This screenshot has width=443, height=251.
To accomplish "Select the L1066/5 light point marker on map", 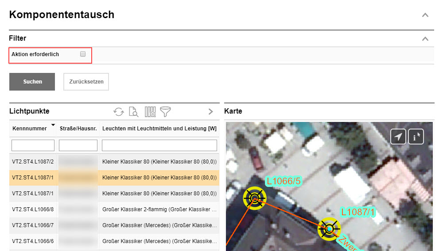I will coord(255,198).
